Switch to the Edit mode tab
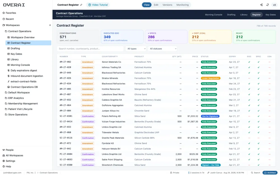280x175 pixels. [156, 5]
